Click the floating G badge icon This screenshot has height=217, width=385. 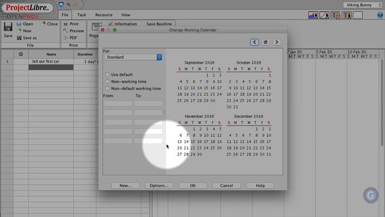(x=371, y=195)
